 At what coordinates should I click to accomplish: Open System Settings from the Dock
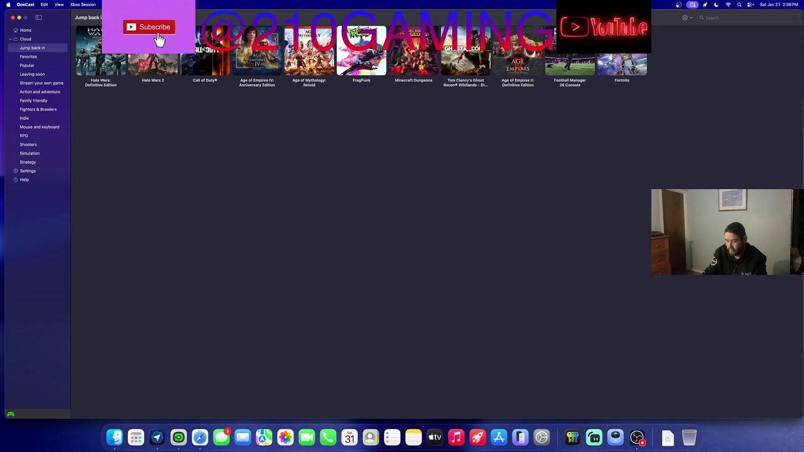541,437
